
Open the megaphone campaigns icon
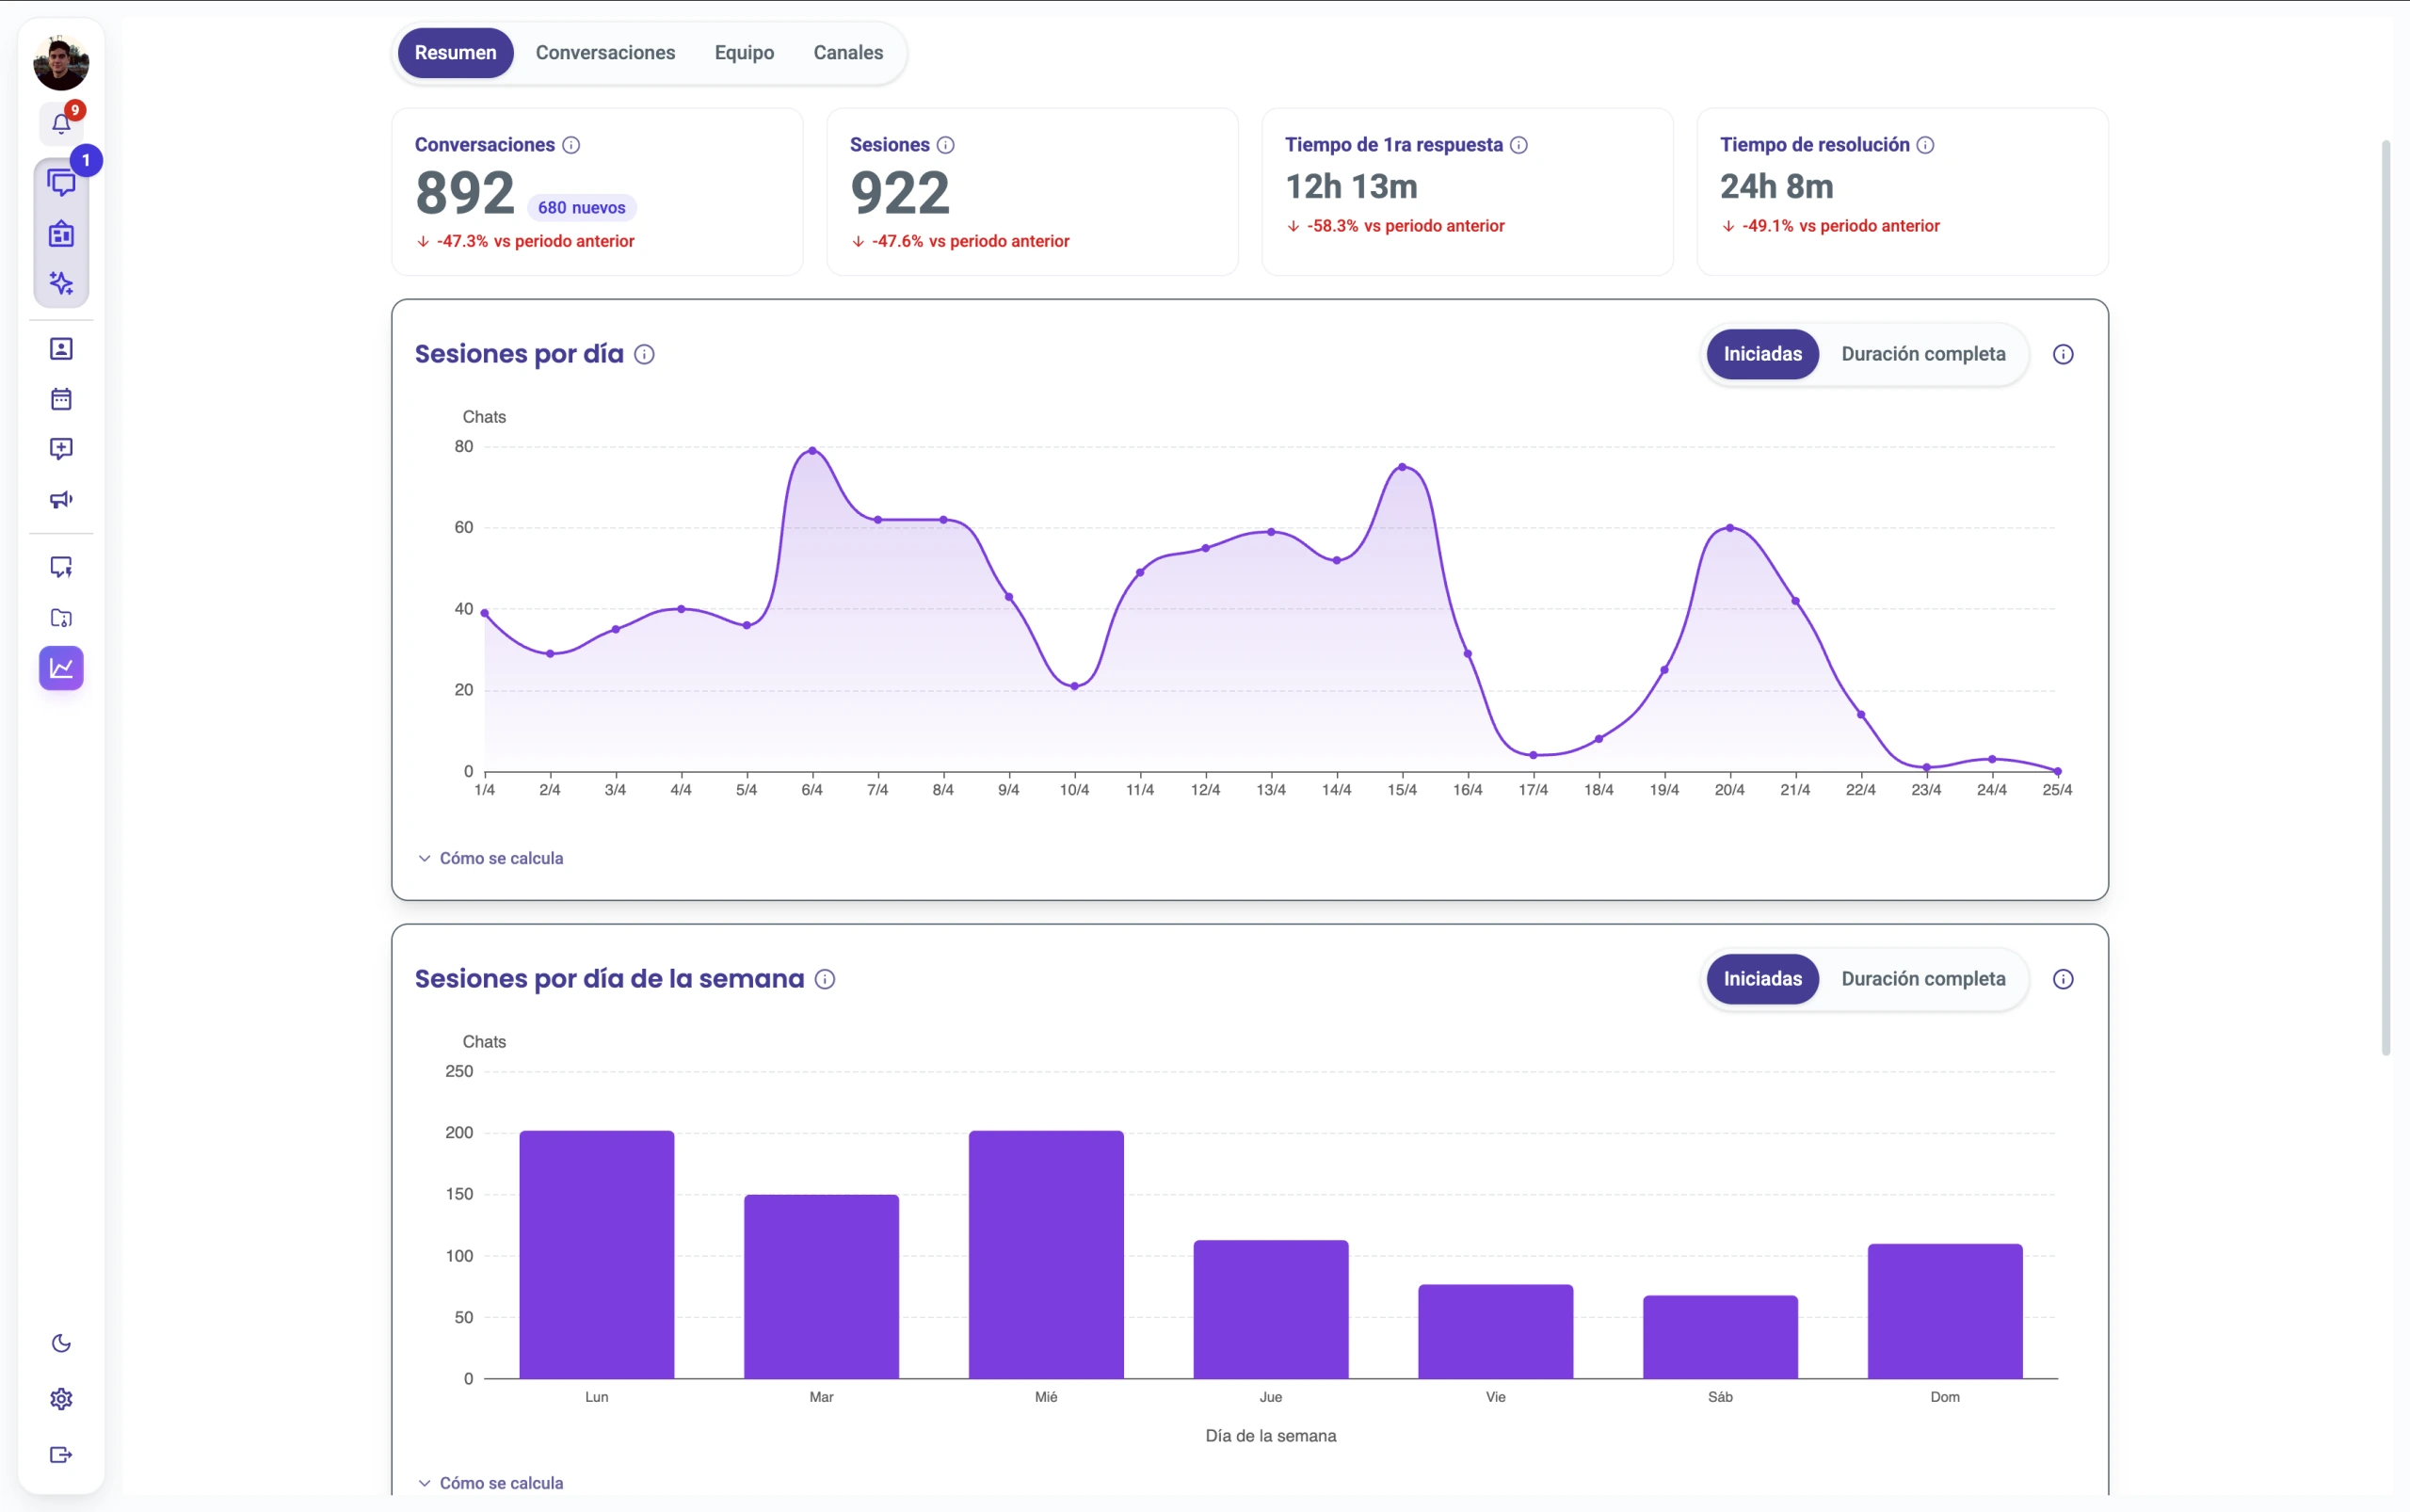(61, 499)
